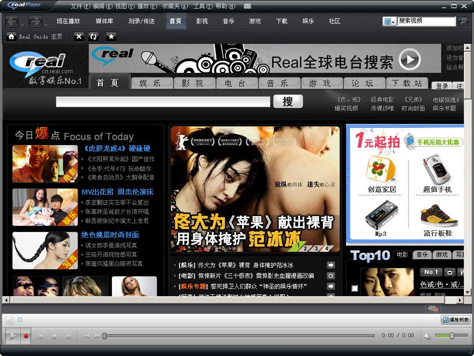Refresh the page with the reload icon

pos(94,37)
